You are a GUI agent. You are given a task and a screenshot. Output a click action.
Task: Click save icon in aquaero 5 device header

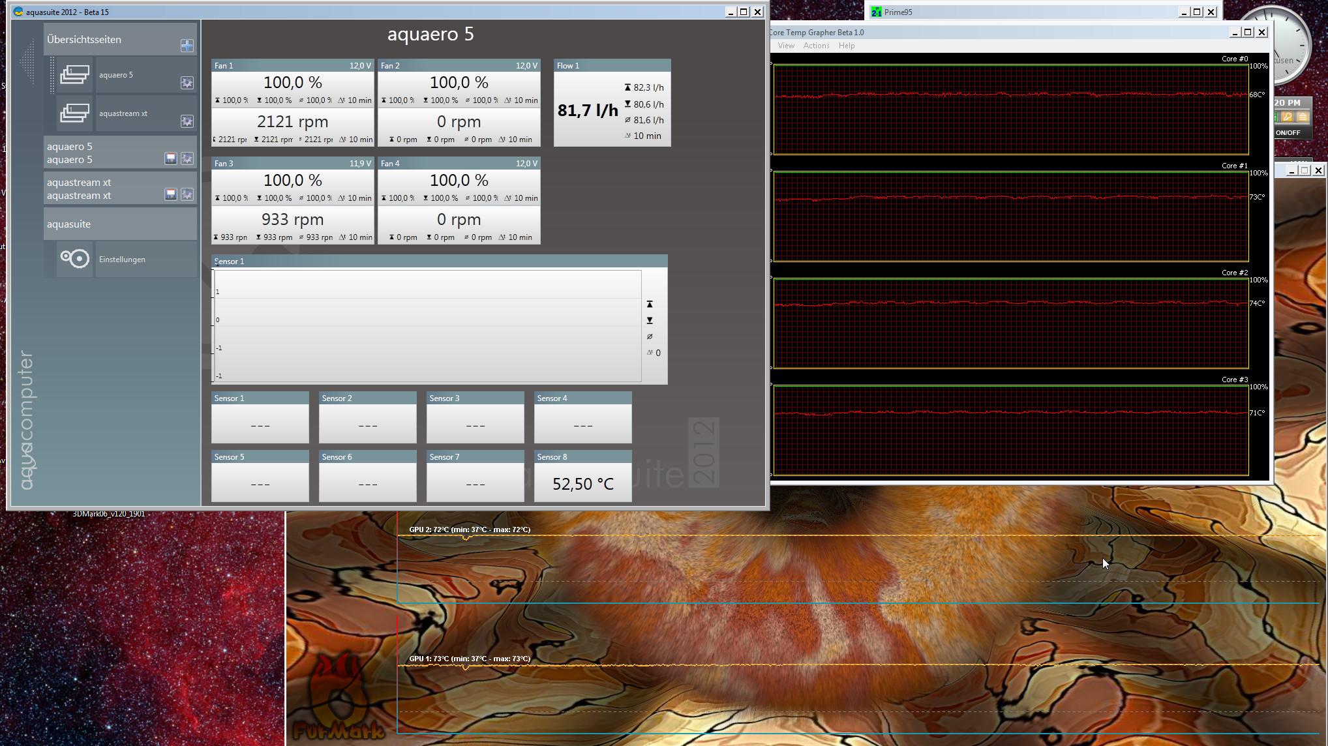click(170, 158)
